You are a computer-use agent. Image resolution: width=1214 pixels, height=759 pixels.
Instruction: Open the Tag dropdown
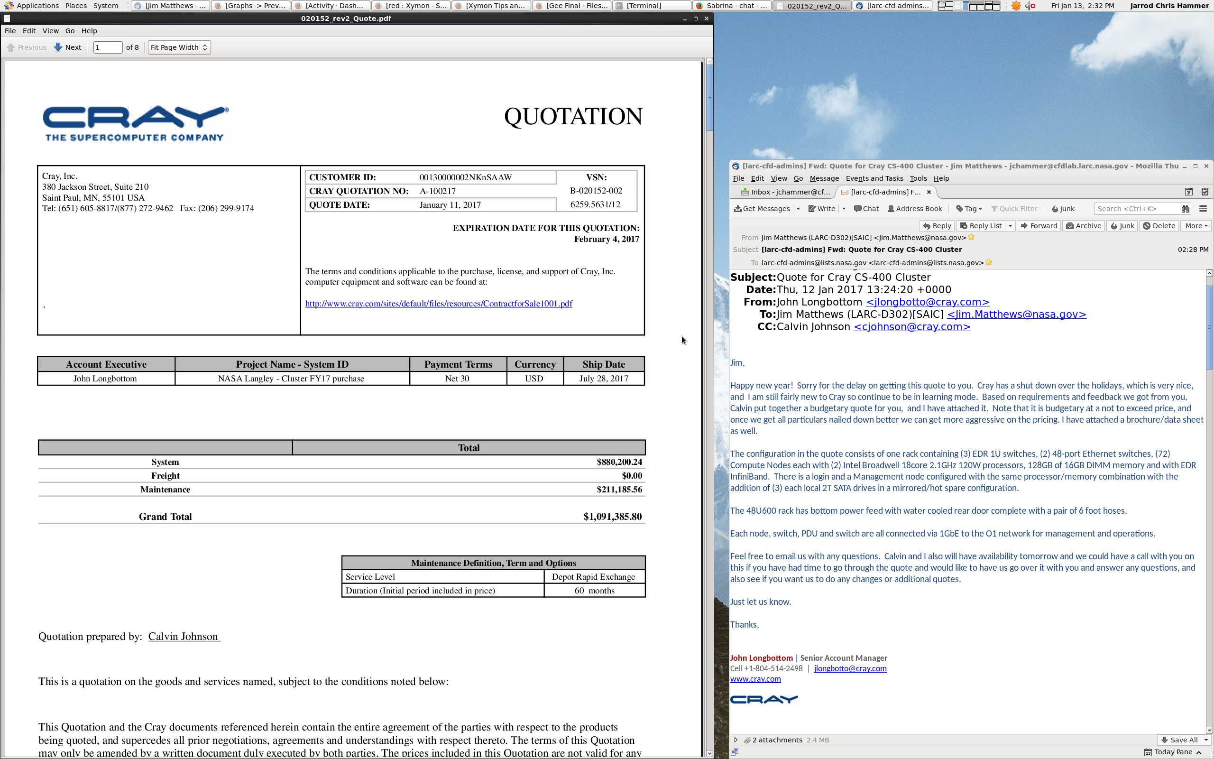point(969,209)
